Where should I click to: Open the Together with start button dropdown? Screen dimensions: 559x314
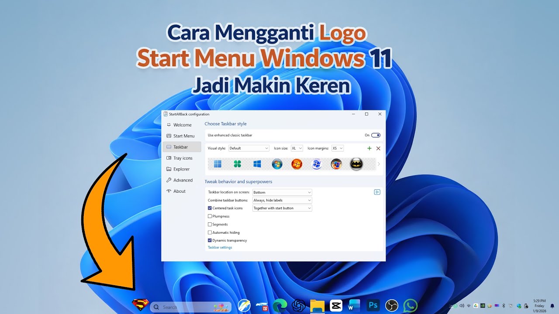[x=282, y=208]
